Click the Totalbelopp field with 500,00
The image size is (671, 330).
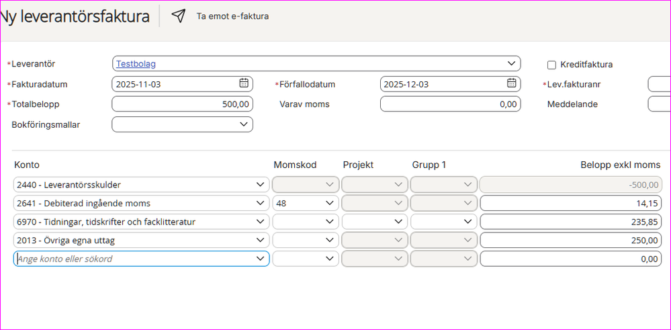[182, 104]
